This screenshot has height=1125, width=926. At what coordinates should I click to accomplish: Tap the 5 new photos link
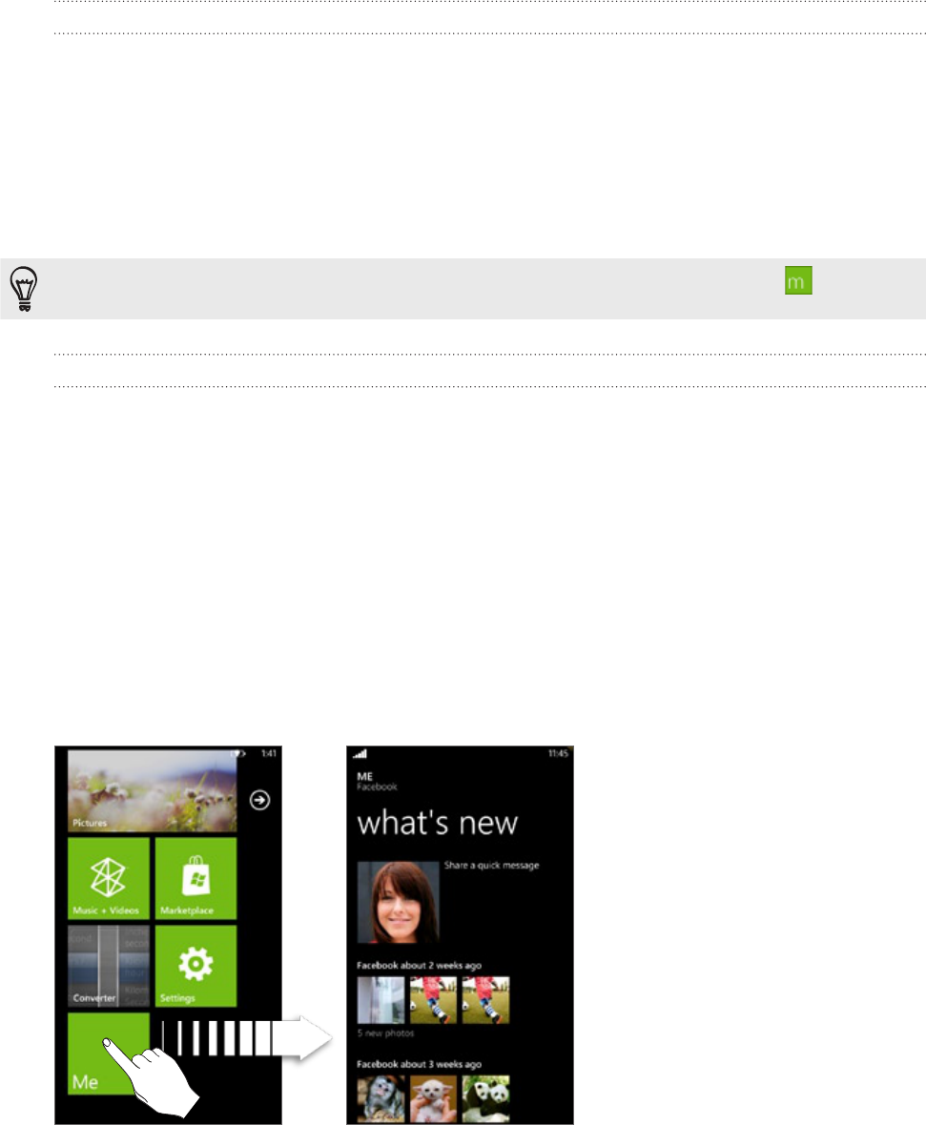(x=386, y=1033)
